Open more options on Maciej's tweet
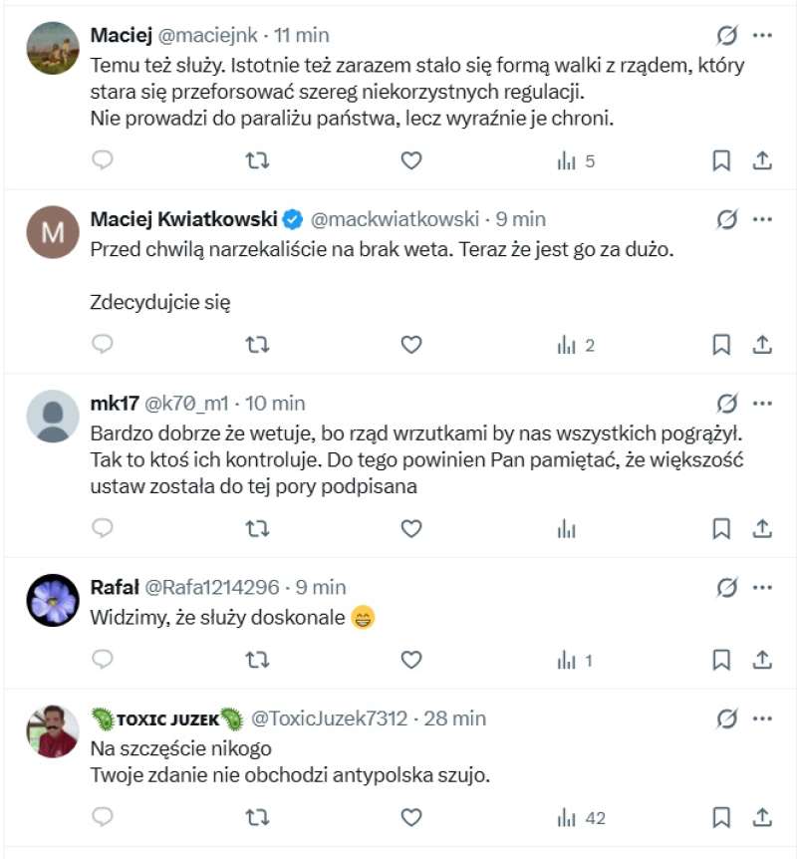 (x=762, y=35)
